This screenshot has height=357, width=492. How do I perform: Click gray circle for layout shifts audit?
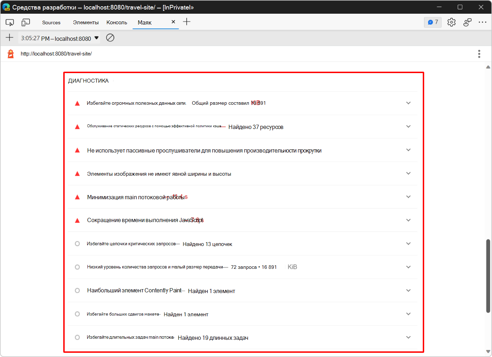tap(77, 314)
